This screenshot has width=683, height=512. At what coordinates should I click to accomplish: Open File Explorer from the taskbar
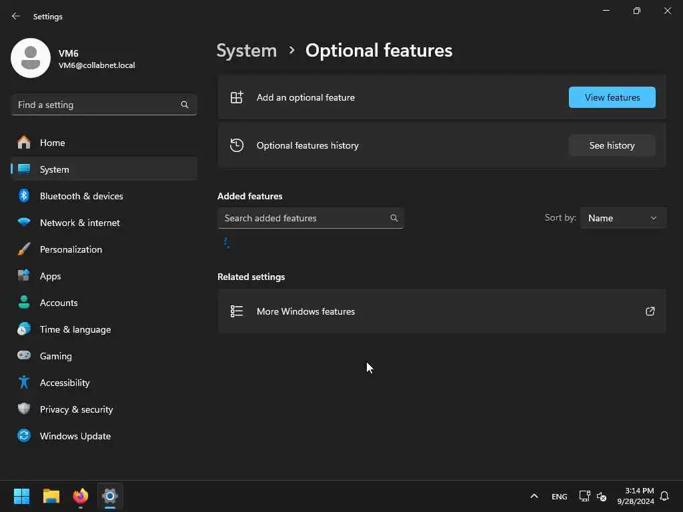51,496
